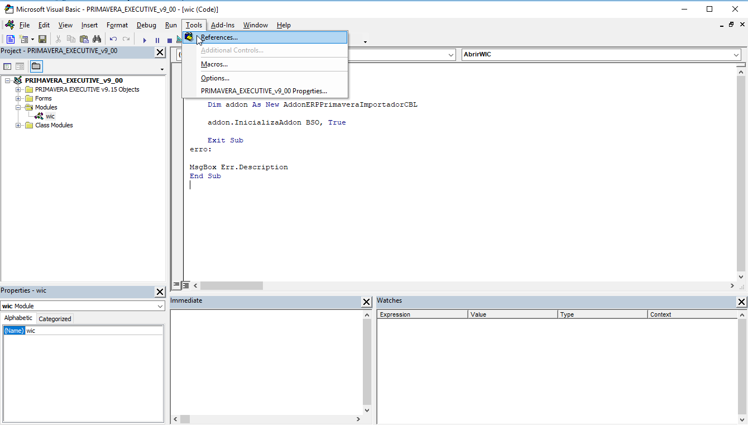Open the AbrirWIC procedure dropdown
The image size is (748, 425).
736,55
